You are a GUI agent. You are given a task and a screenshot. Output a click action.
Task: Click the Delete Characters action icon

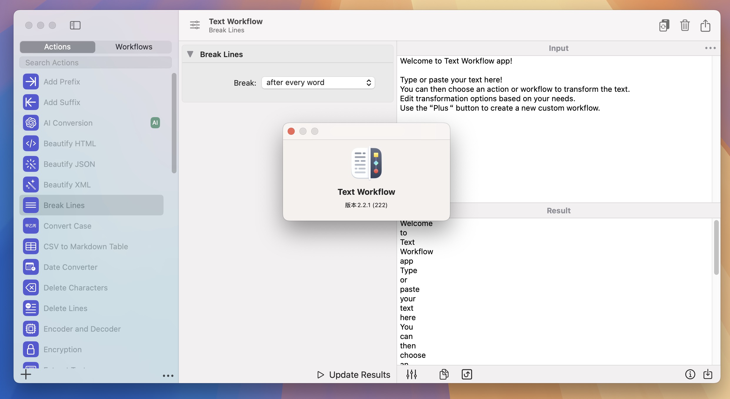pyautogui.click(x=31, y=287)
